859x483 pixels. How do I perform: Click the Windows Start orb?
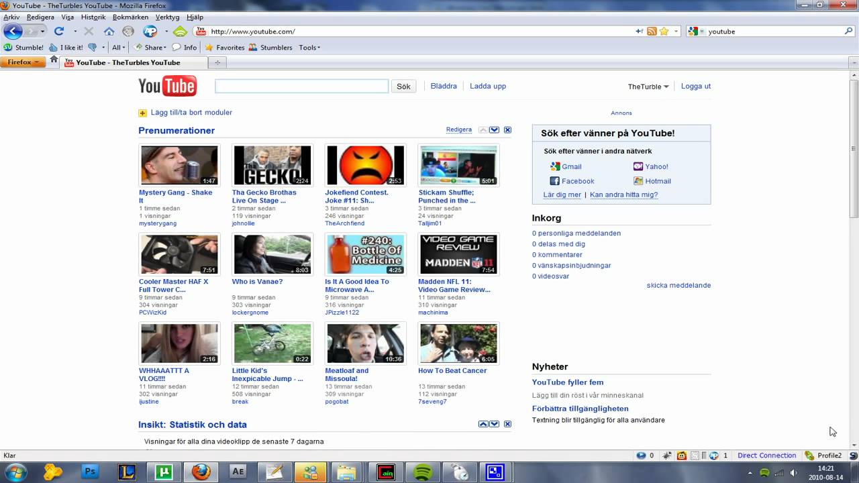coord(15,472)
